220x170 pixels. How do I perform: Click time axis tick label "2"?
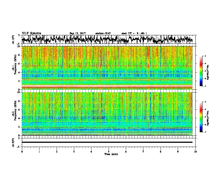click(57, 152)
